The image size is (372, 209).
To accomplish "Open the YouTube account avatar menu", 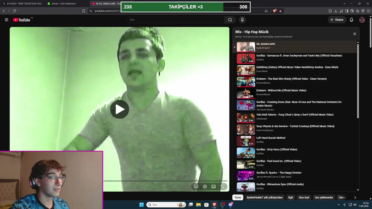I will (x=362, y=20).
